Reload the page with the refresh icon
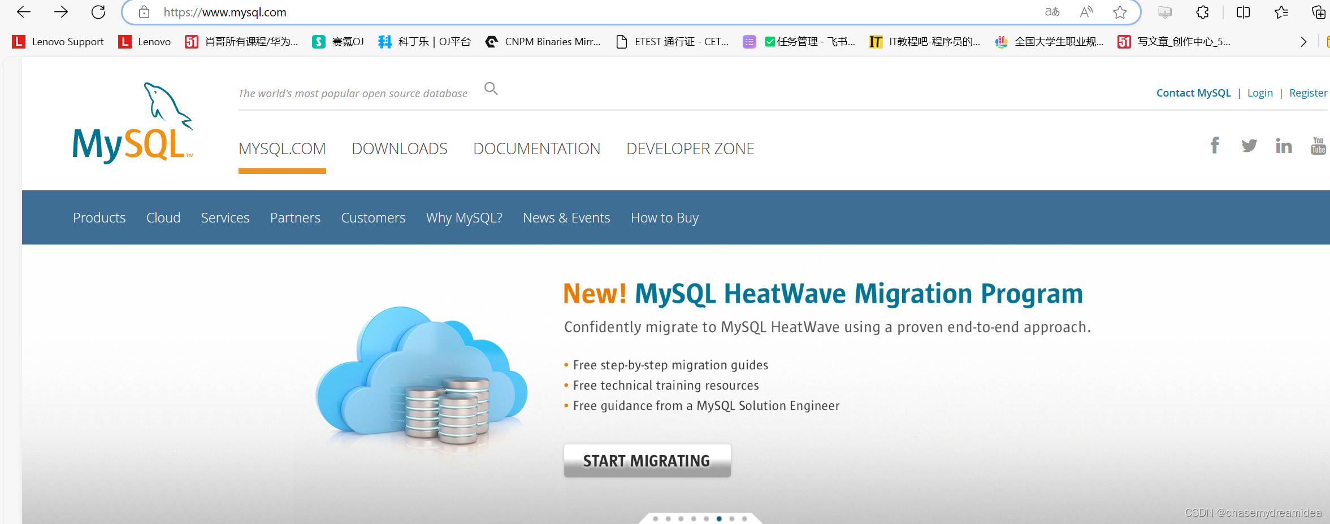This screenshot has width=1330, height=524. pos(98,12)
